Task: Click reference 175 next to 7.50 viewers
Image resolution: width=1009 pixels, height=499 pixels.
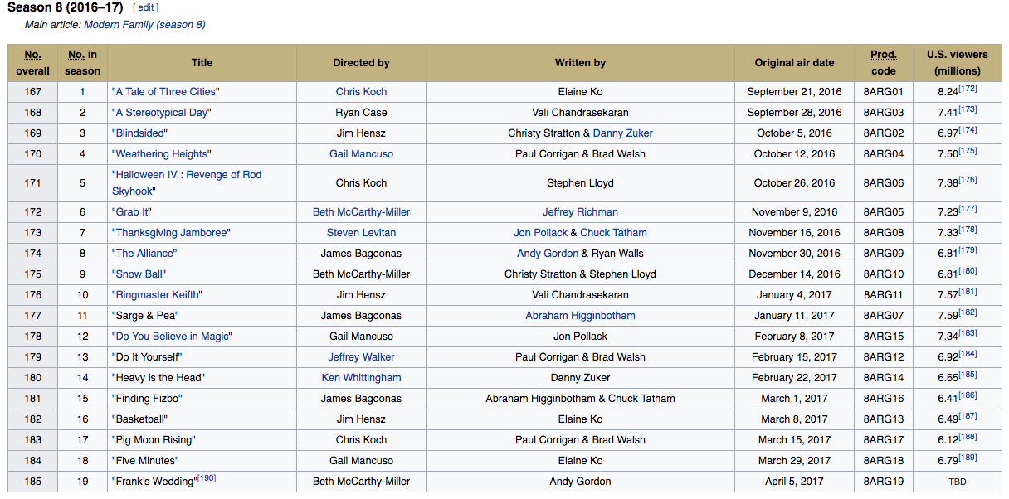Action: [968, 151]
